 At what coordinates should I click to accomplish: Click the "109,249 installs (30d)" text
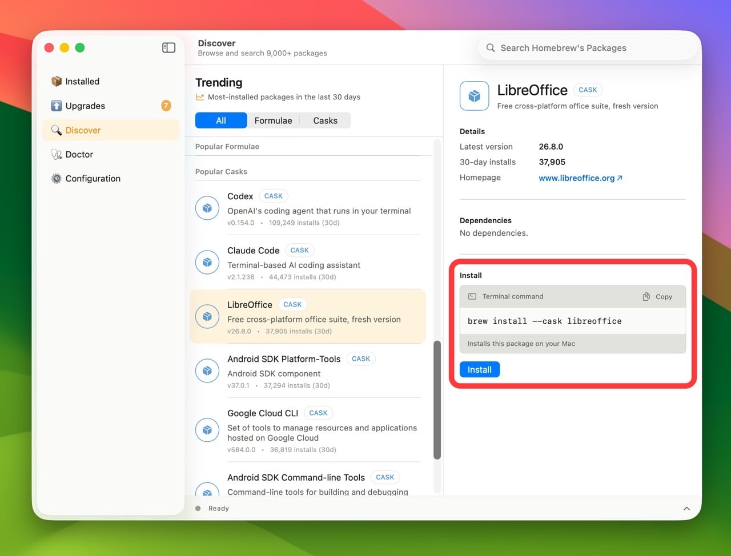point(304,223)
